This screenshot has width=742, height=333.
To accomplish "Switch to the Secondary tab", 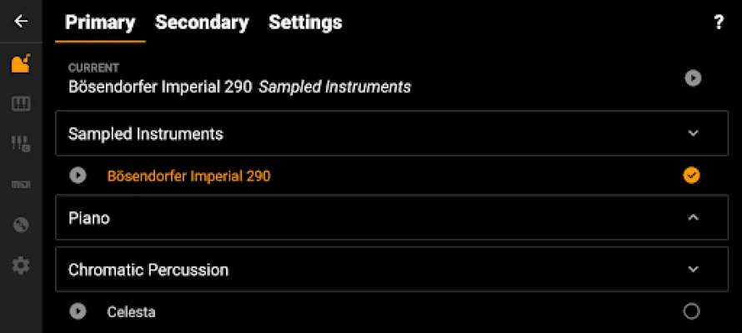I will click(202, 22).
